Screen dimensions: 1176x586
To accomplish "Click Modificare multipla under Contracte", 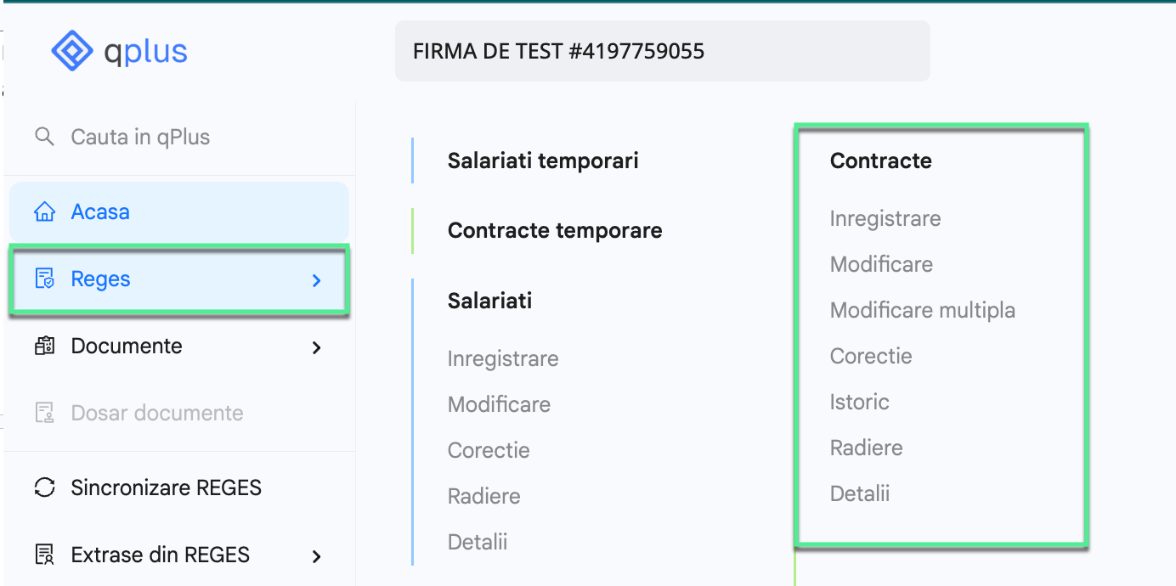I will [x=923, y=310].
